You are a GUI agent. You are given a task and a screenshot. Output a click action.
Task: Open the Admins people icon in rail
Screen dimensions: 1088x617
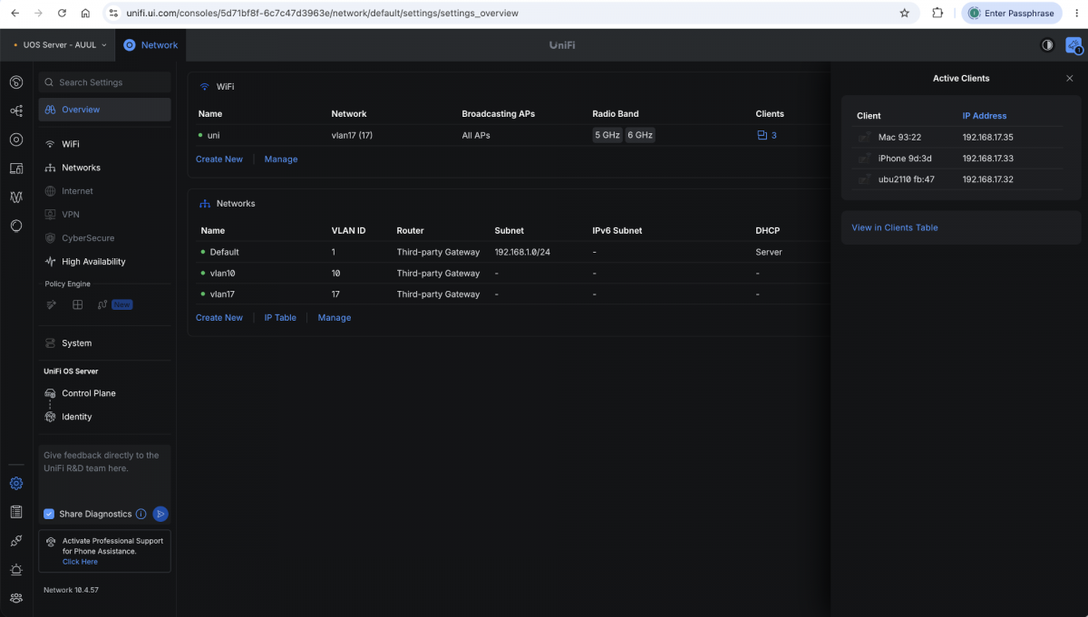pos(16,598)
